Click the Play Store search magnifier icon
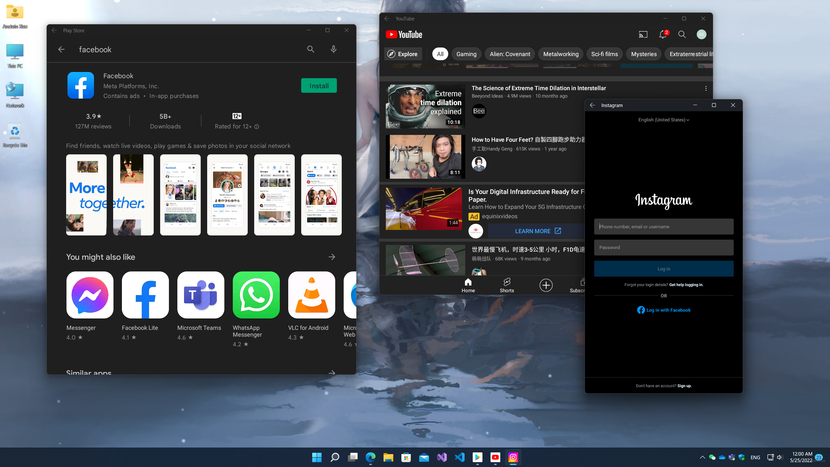Viewport: 830px width, 467px height. coord(311,49)
